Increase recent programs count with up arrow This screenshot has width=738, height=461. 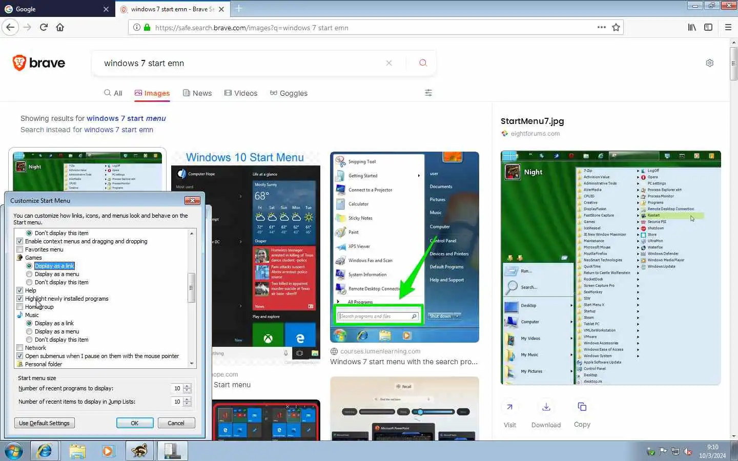[x=187, y=386]
